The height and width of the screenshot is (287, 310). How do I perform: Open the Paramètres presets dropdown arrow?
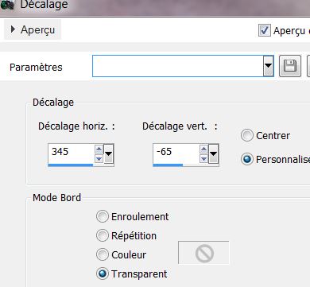tap(268, 66)
